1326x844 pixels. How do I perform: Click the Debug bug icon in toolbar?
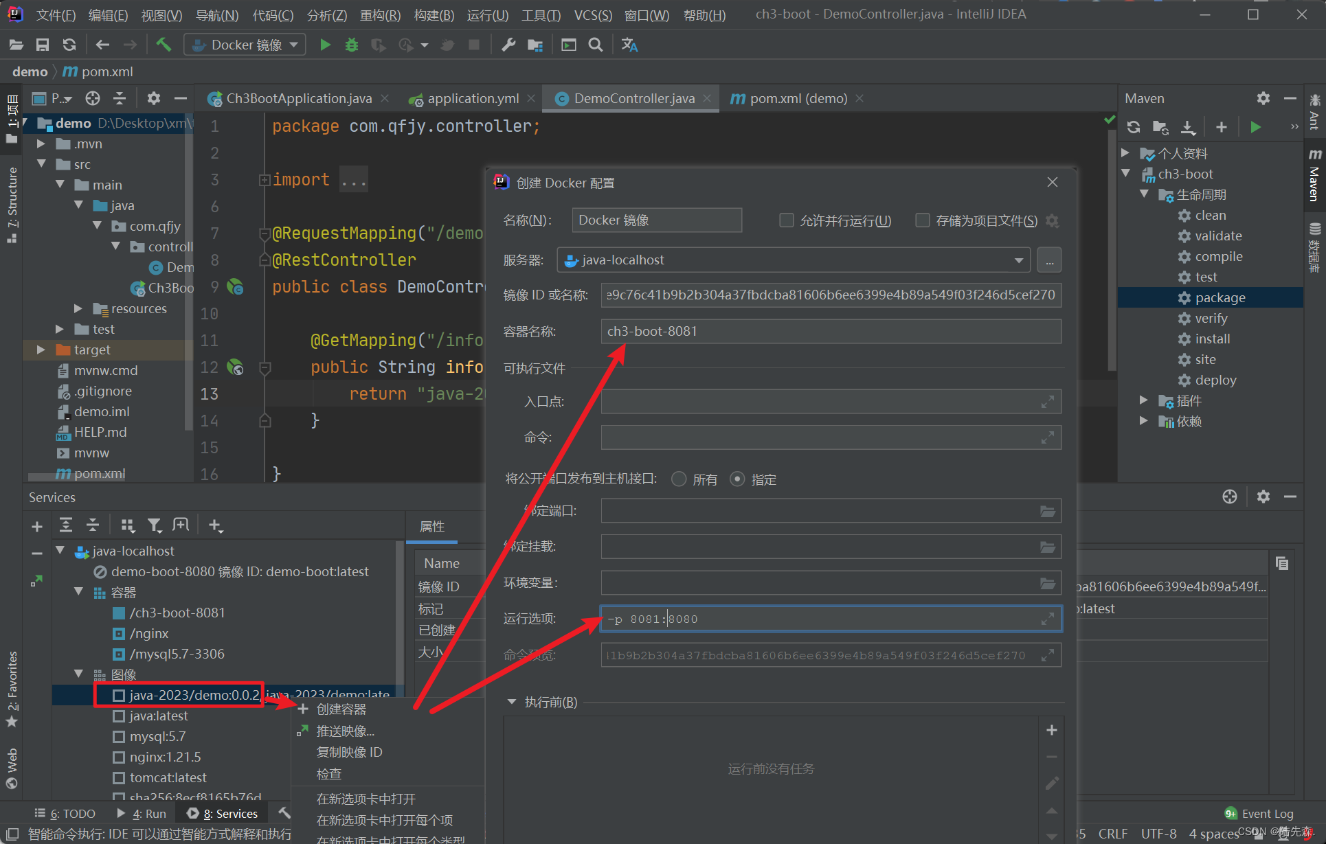pyautogui.click(x=352, y=45)
